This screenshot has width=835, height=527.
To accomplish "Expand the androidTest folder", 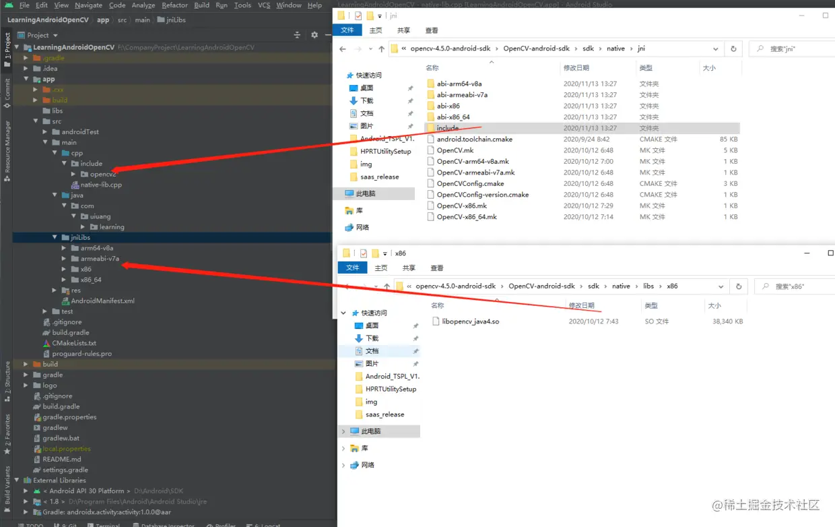I will pos(45,131).
